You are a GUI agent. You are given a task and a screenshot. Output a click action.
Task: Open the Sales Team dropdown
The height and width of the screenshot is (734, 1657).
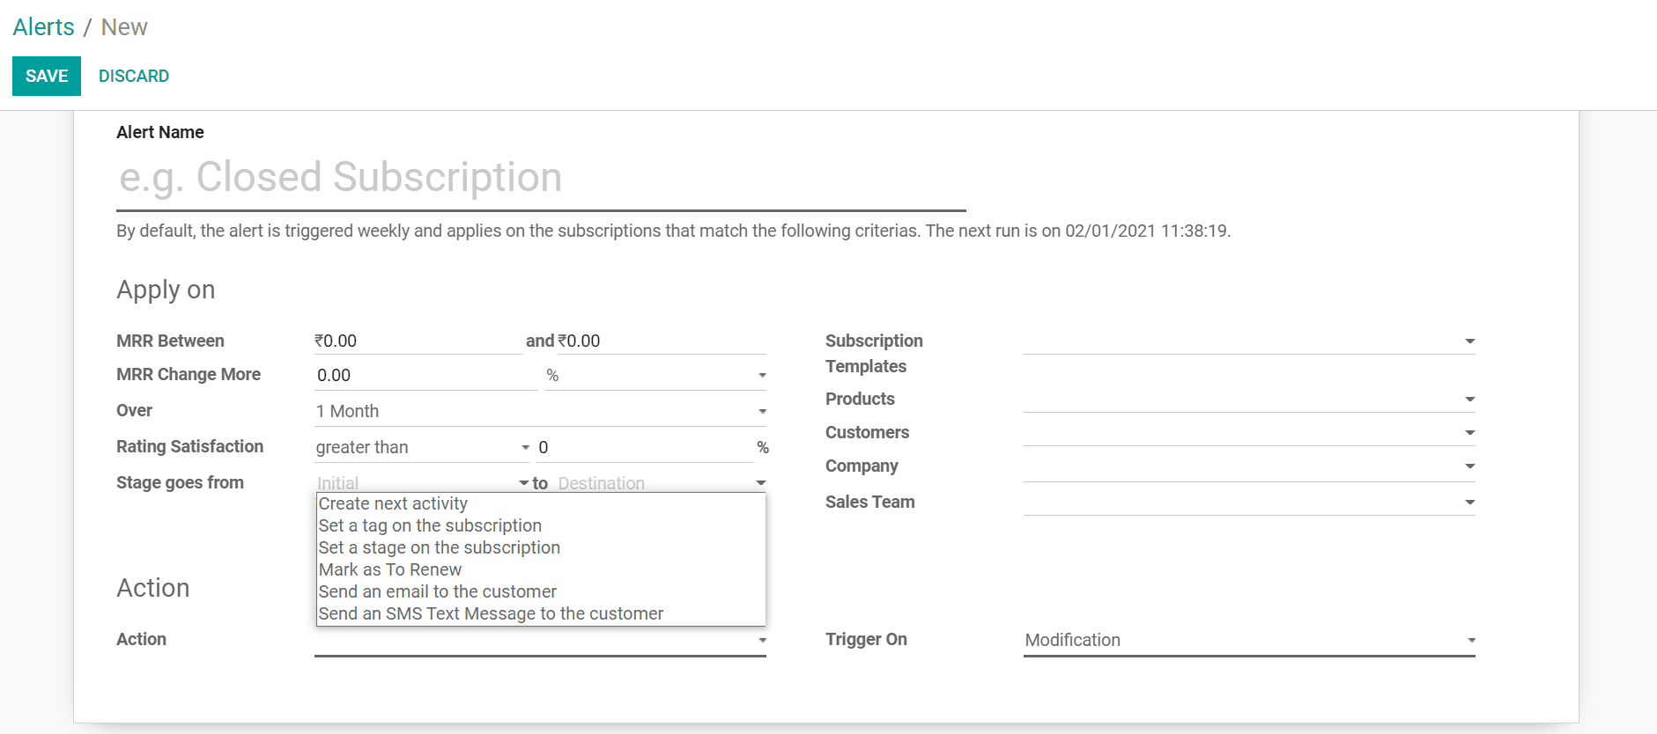1249,503
